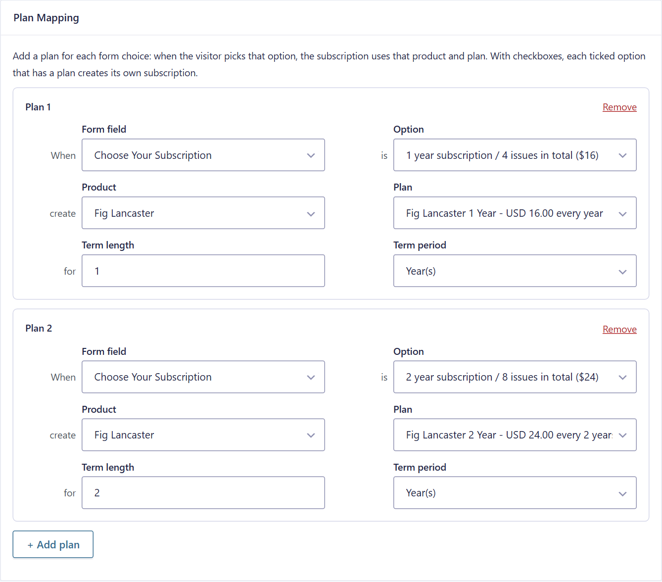Open Plan 2 Plan dropdown showing USD 24.00
Screen dimensions: 662x582
515,435
